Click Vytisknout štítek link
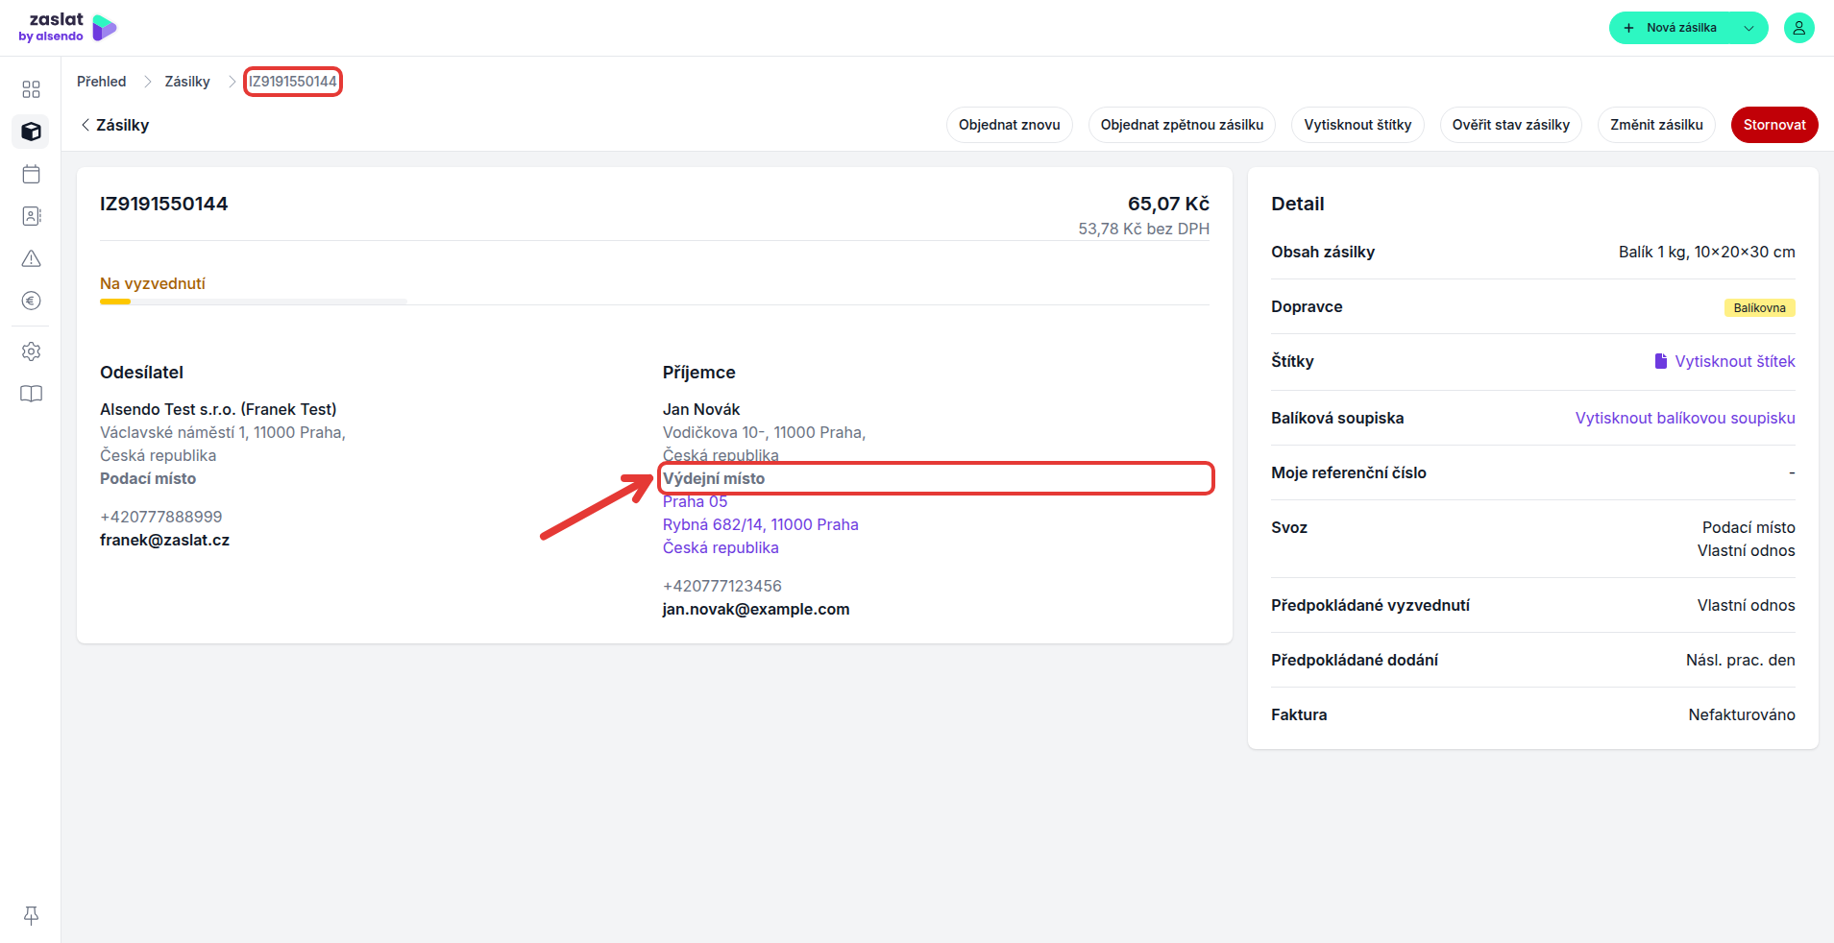Screen dimensions: 1834x943 pos(1724,361)
